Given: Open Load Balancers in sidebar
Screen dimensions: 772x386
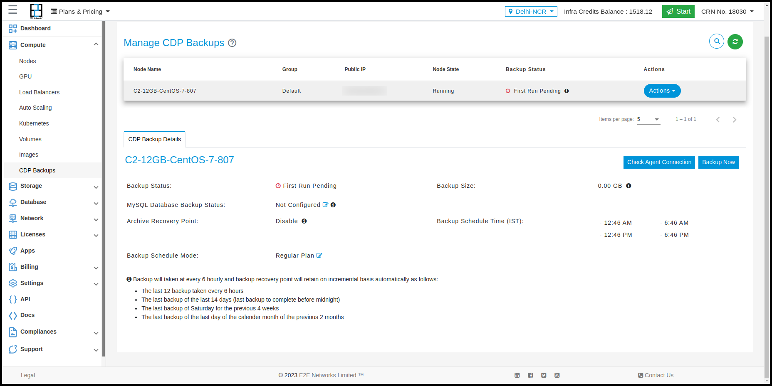Looking at the screenshot, I should [39, 92].
